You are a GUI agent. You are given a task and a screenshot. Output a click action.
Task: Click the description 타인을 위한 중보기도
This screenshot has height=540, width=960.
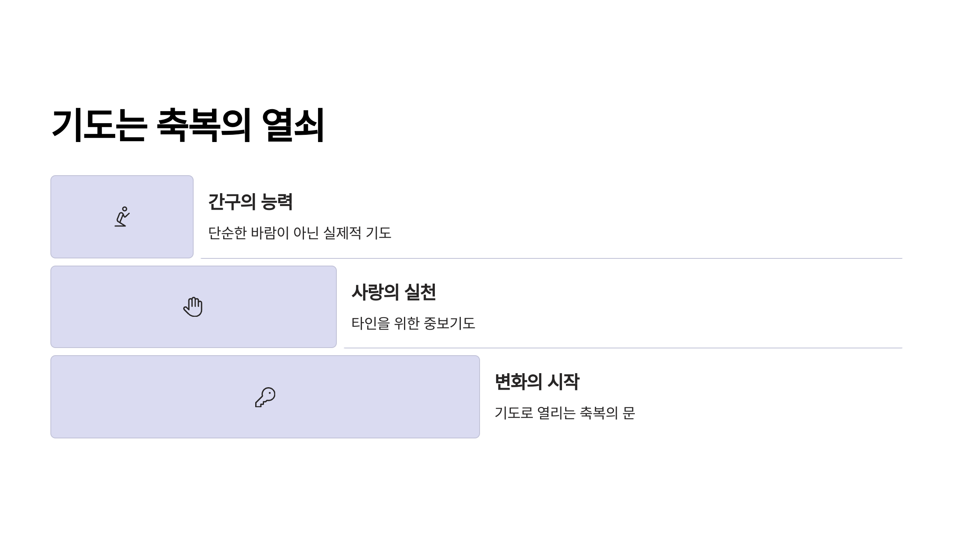click(413, 323)
